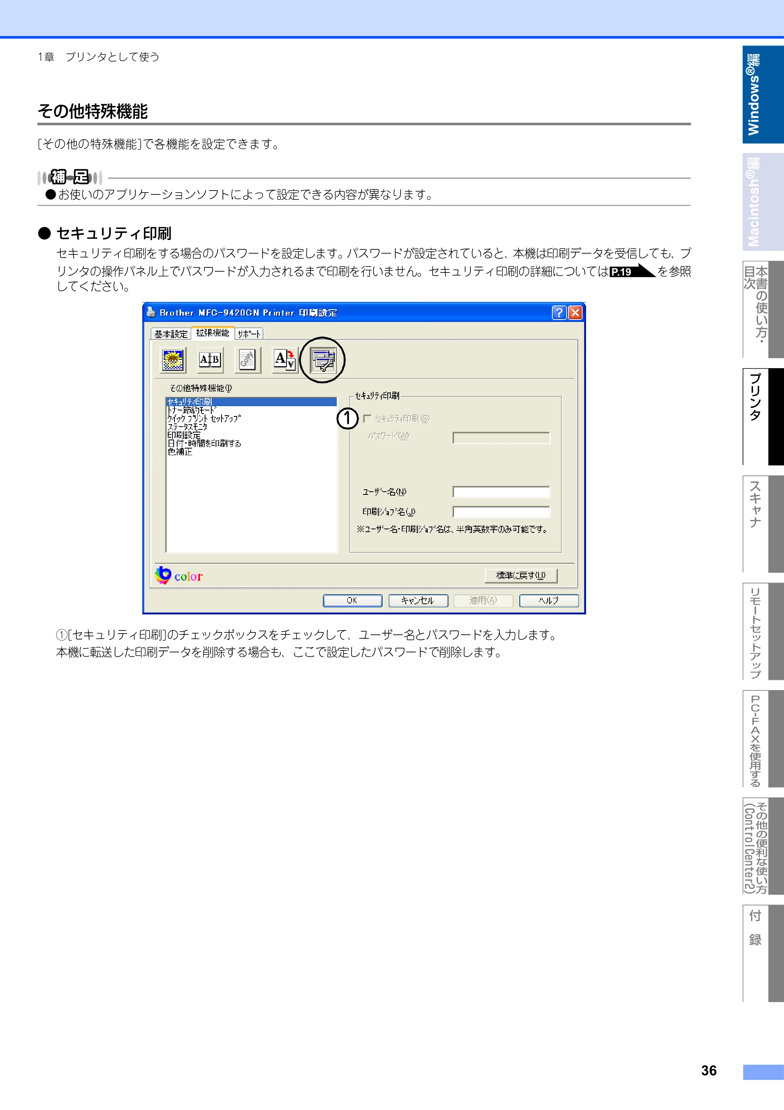Open the リモートセットアップ side tab
784x1110 pixels.
pos(763,631)
